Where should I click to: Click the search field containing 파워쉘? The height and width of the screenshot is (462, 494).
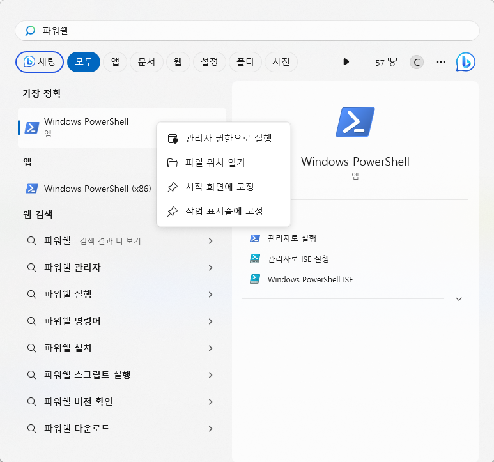tap(247, 31)
